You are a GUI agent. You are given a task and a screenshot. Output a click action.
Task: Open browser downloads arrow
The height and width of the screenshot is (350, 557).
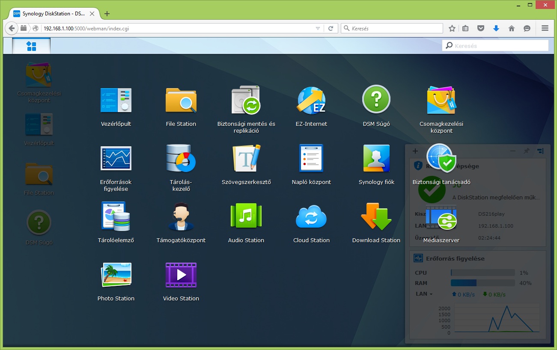496,28
